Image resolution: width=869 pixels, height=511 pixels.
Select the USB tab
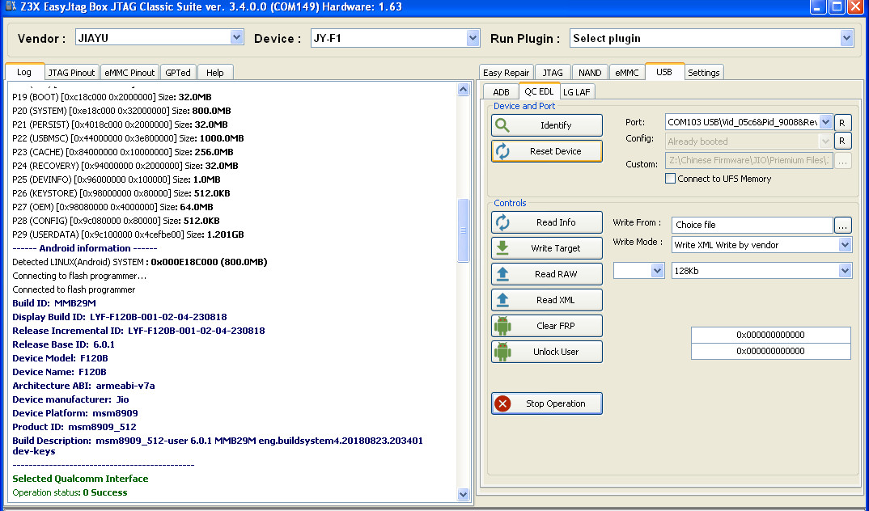pyautogui.click(x=664, y=72)
